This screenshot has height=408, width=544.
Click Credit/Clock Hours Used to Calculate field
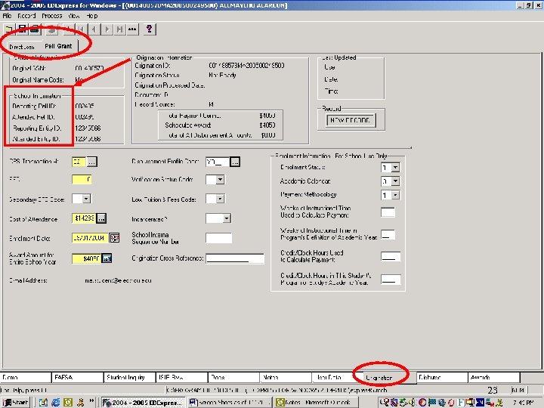[x=391, y=256]
